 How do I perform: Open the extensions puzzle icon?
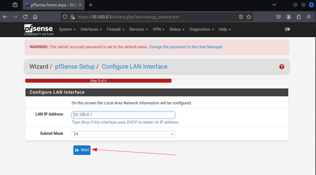[299, 17]
